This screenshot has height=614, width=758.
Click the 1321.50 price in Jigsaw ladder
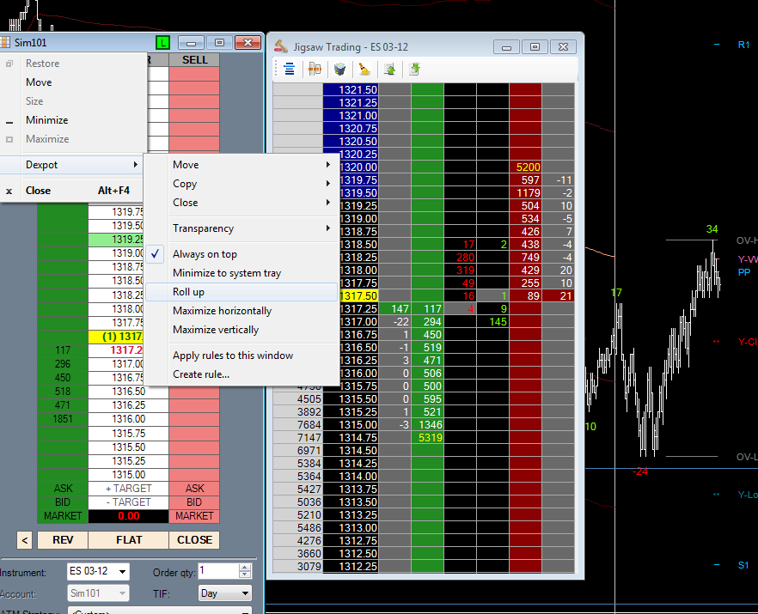point(351,89)
